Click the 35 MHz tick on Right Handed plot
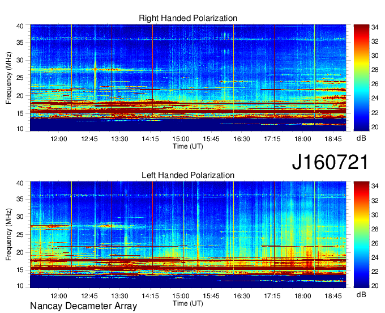Screen dimensions: 385x313 pos(20,43)
